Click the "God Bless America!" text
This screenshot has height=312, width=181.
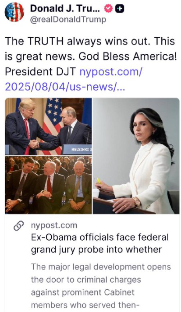(x=128, y=56)
